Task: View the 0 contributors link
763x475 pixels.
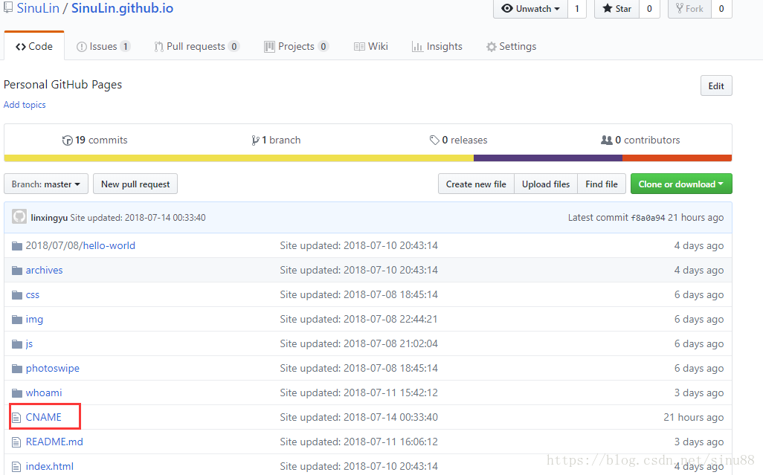Action: (640, 140)
